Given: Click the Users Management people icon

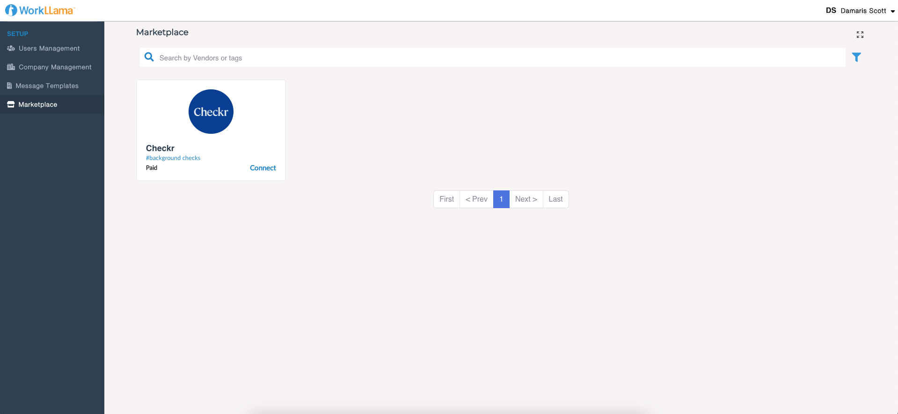Looking at the screenshot, I should pos(11,48).
